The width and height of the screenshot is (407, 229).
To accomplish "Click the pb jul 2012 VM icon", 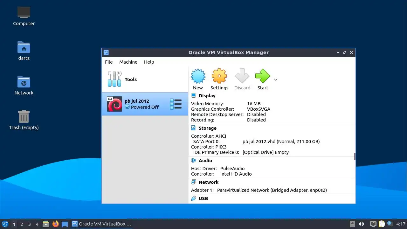I will point(114,104).
